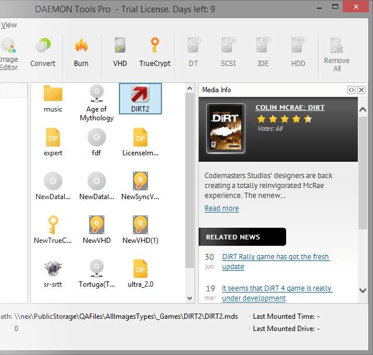
Task: Select the expert ZIP file
Action: [x=53, y=142]
